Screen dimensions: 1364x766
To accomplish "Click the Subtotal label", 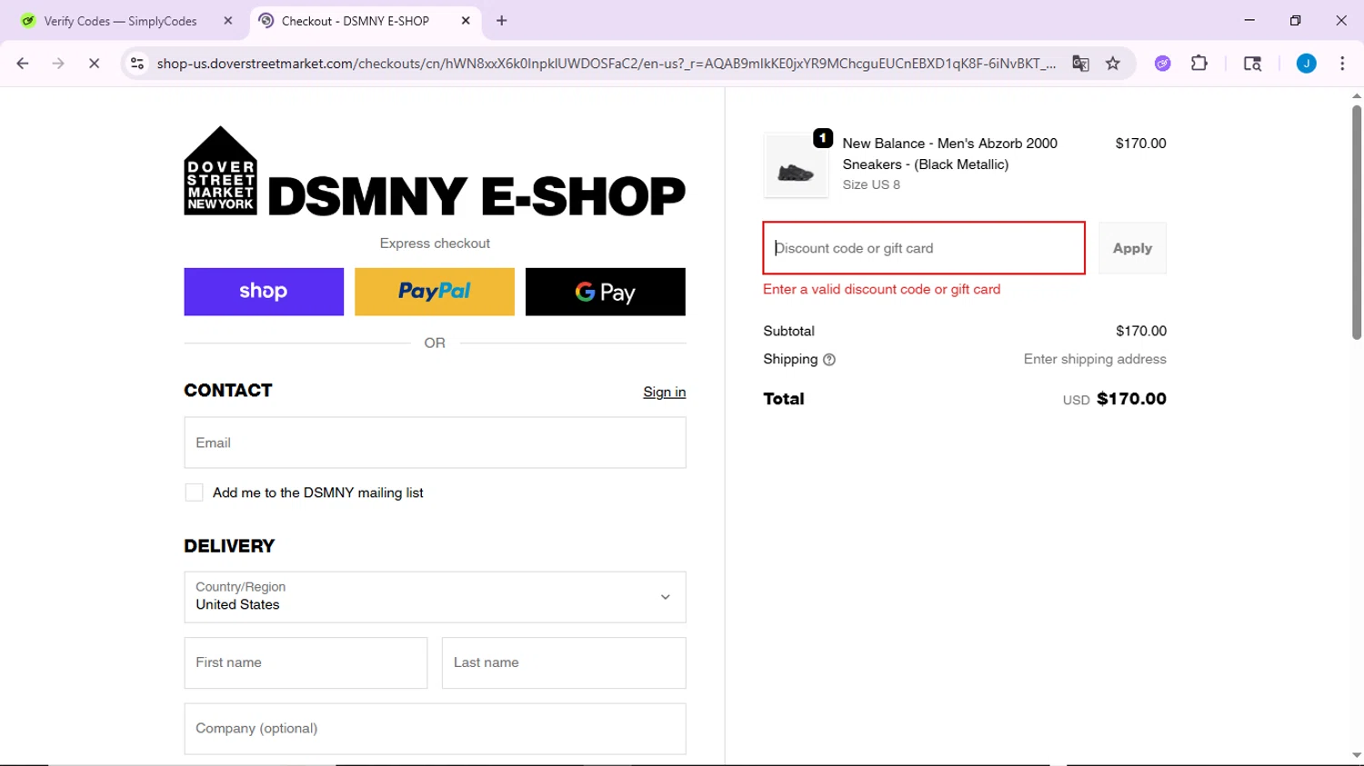I will pyautogui.click(x=789, y=331).
